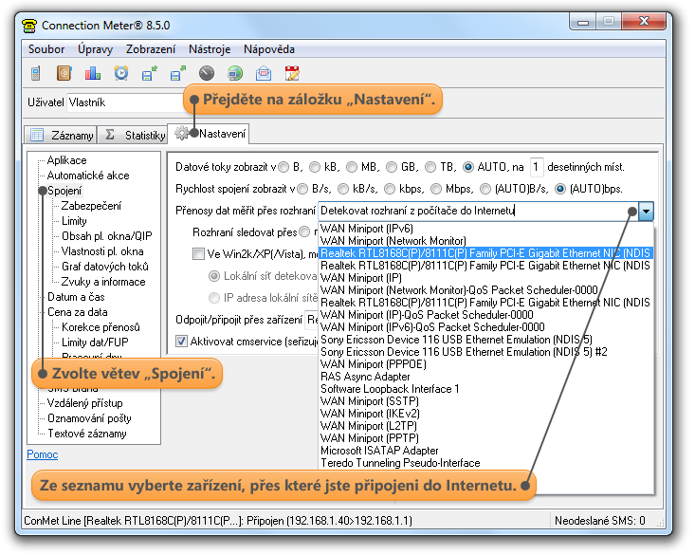Collapse the interface dropdown arrow button
Screen dimensions: 695x555
pos(646,212)
